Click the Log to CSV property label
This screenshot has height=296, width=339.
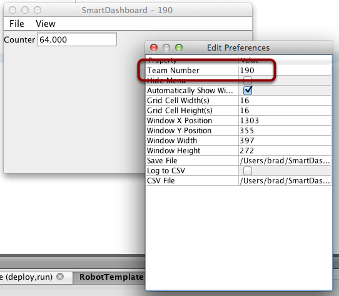point(166,171)
